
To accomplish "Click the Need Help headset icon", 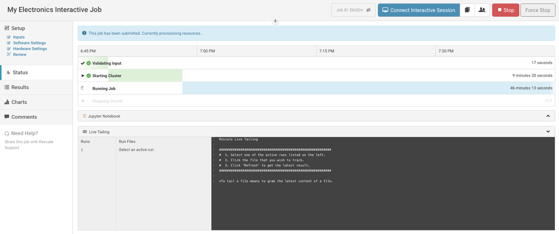I will pyautogui.click(x=7, y=133).
